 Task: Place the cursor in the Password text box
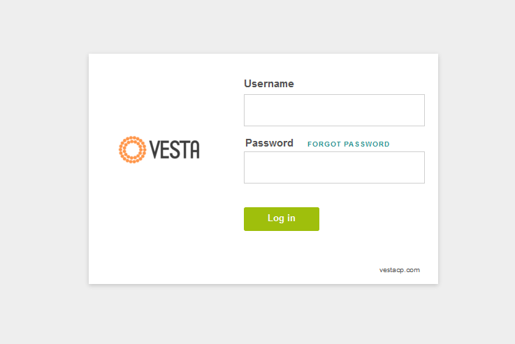(x=334, y=167)
